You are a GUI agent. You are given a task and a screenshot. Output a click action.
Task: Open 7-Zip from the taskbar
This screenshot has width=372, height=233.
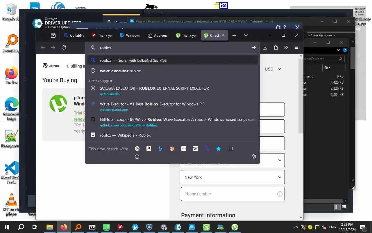coord(92,227)
